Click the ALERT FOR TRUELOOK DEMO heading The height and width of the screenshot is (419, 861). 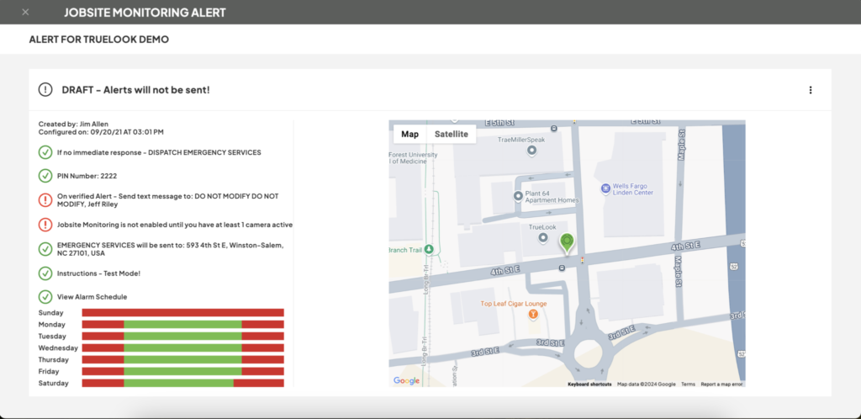tap(99, 40)
